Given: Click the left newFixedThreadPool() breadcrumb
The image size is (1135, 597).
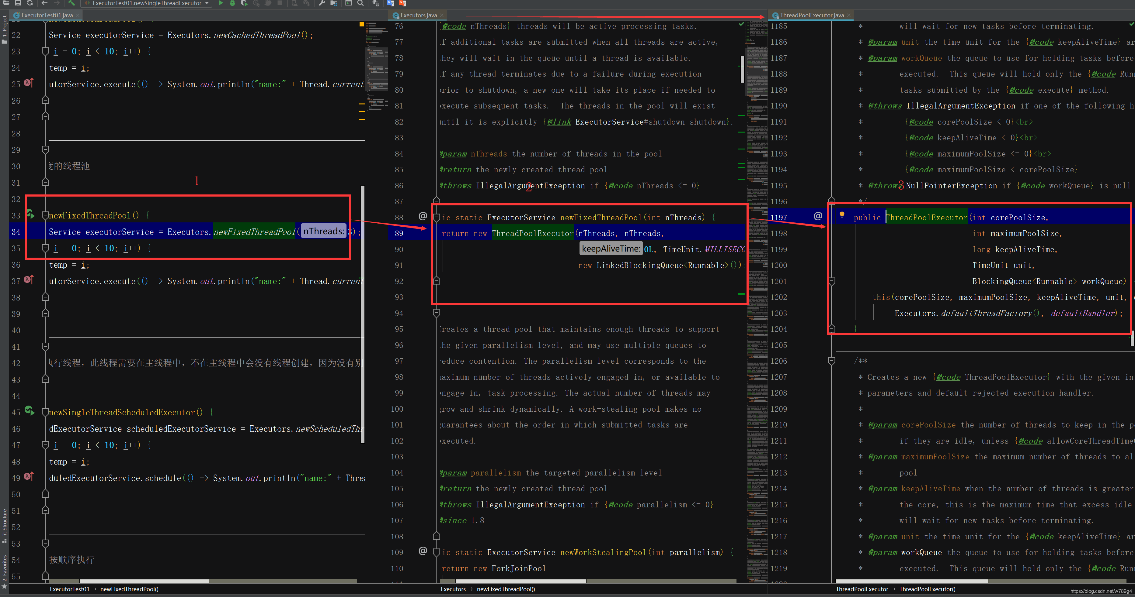Looking at the screenshot, I should (129, 589).
